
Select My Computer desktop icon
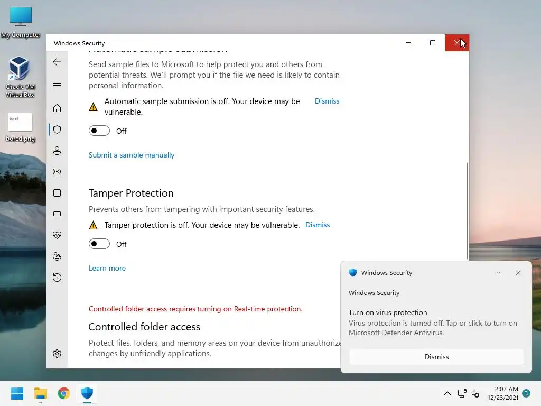(x=21, y=22)
